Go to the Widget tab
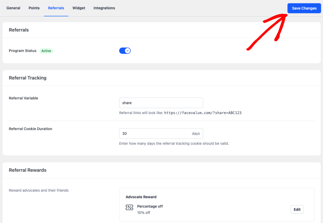The width and height of the screenshot is (323, 223). pos(79,8)
